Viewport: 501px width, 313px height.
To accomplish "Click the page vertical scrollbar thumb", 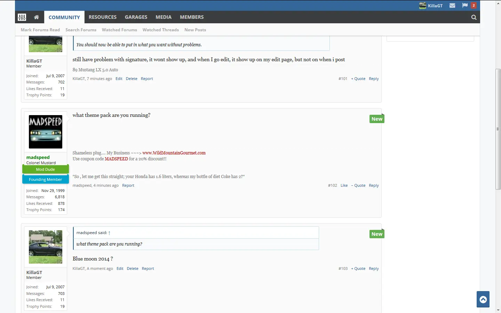I will point(498,129).
